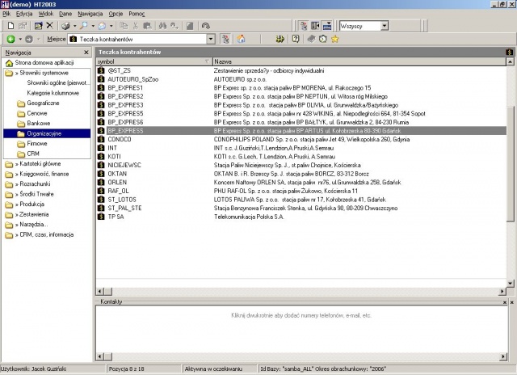Screen dimensions: 517x375
Task: Open the Widok menu
Action: pos(46,14)
